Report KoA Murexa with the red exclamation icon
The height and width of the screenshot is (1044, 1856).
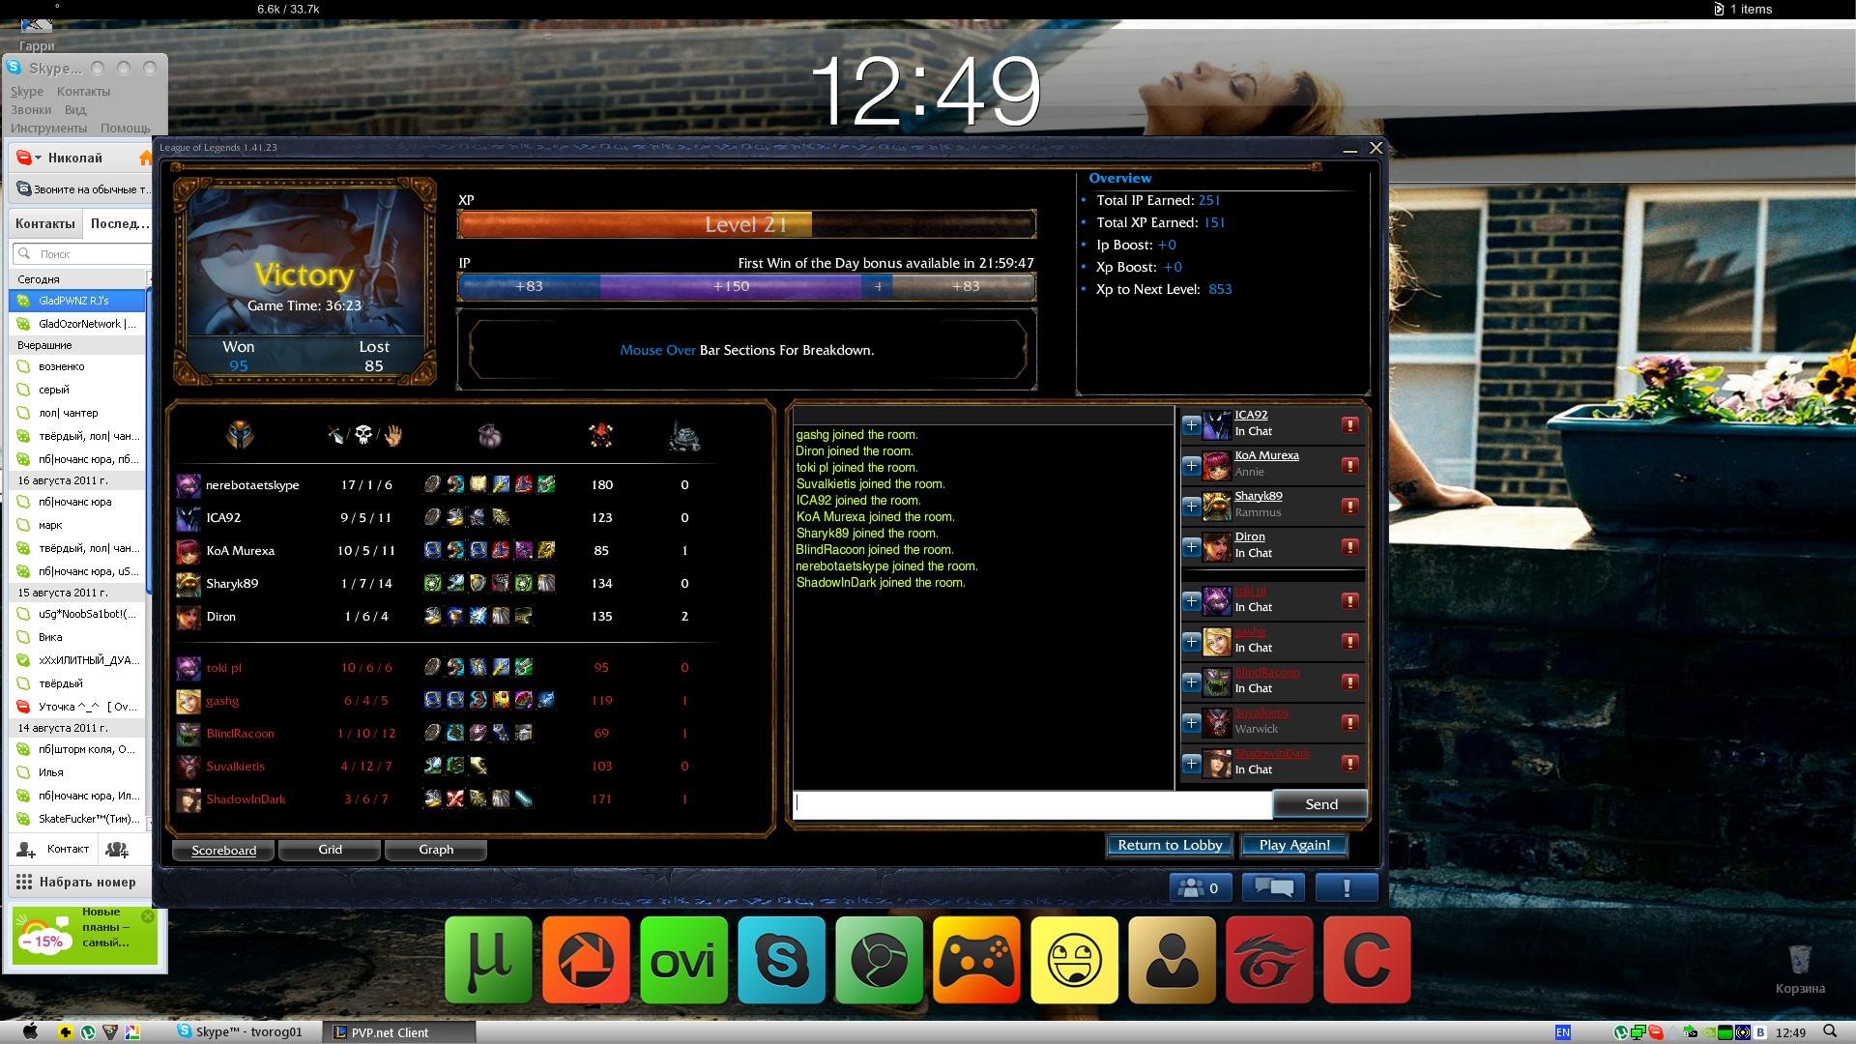click(1350, 465)
